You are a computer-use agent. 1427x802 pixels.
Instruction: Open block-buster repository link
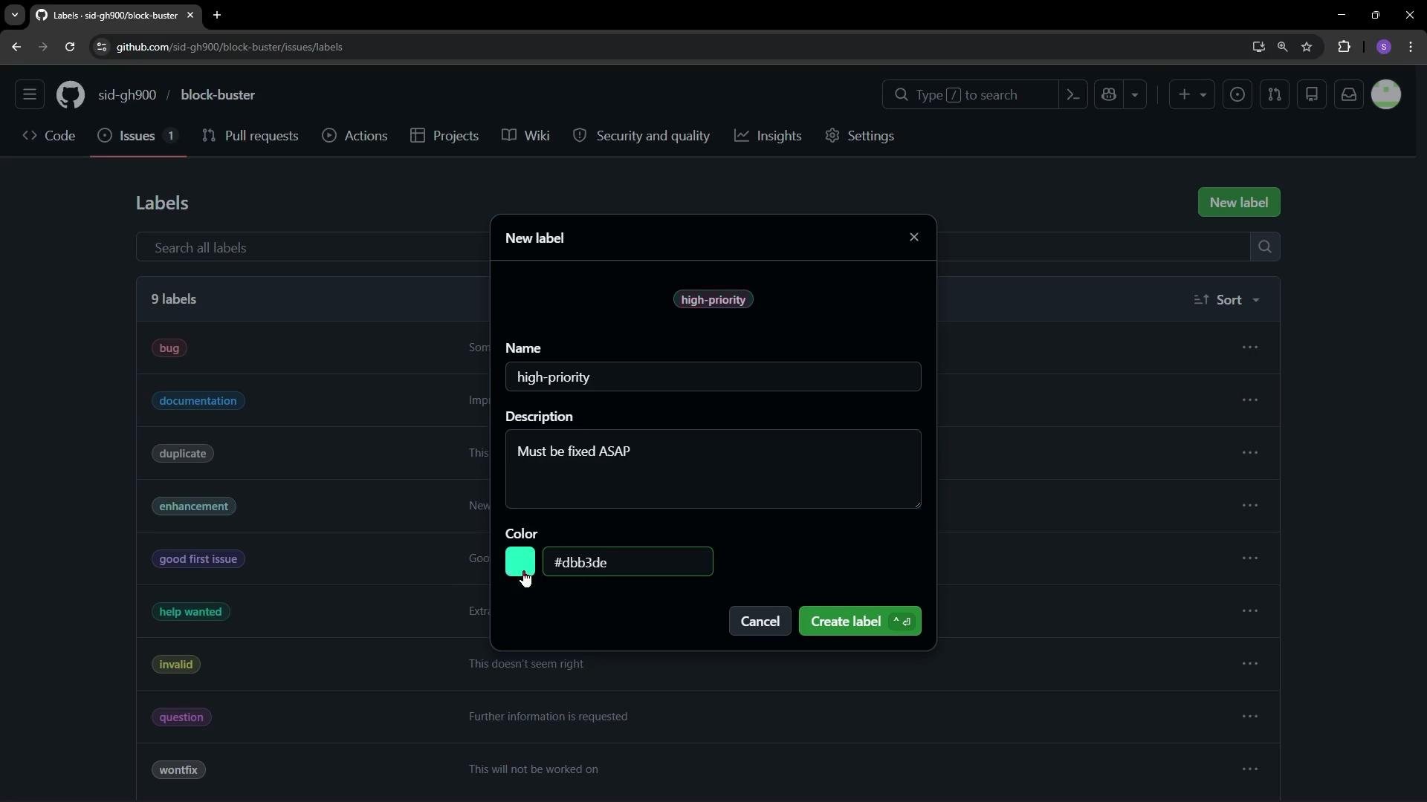click(218, 95)
